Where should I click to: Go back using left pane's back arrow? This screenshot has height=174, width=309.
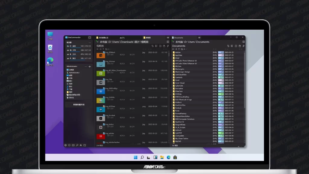[x=97, y=49]
